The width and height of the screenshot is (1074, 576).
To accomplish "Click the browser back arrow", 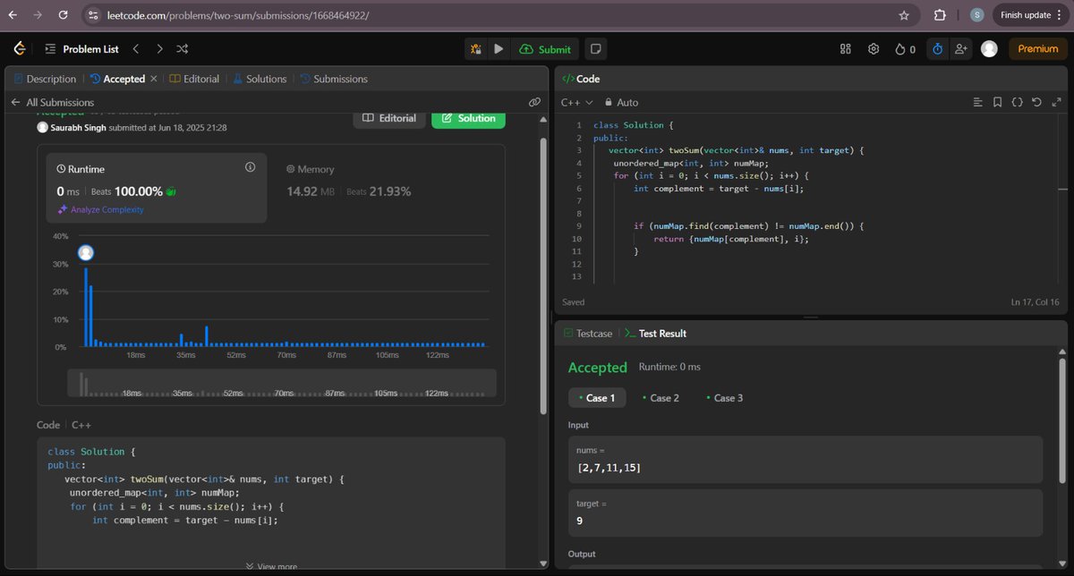I will coord(12,14).
